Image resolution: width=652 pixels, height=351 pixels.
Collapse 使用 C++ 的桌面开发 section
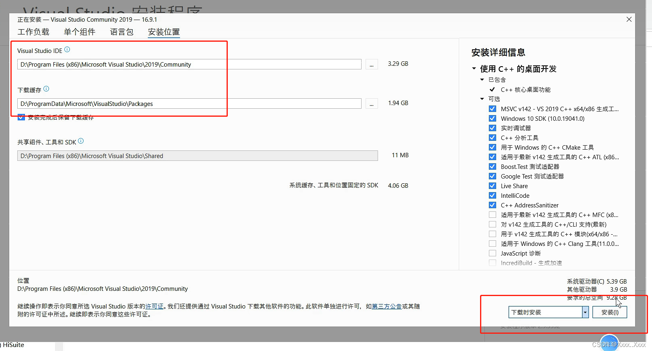474,69
